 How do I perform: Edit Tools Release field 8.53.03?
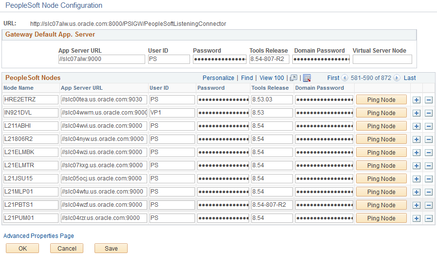point(272,99)
